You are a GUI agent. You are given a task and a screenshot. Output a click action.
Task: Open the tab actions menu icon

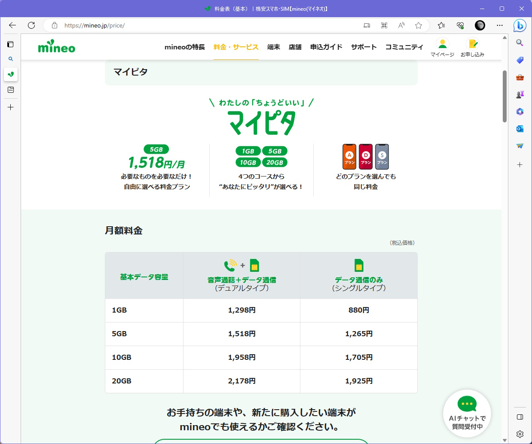pyautogui.click(x=11, y=44)
